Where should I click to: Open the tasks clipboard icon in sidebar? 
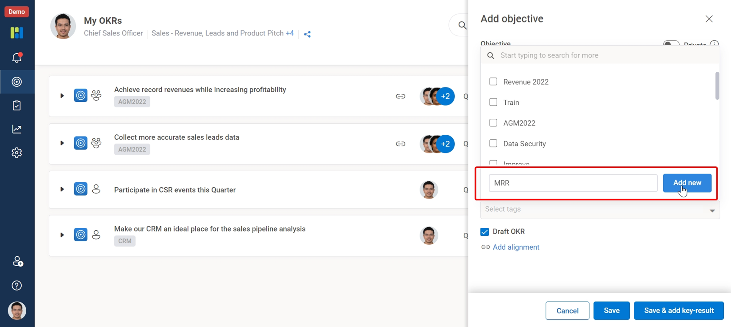17,105
